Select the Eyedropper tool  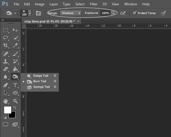point(15,45)
